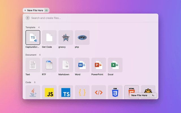Viewport: 181px width, 113px height.
Task: Create a new Word document
Action: click(82, 65)
